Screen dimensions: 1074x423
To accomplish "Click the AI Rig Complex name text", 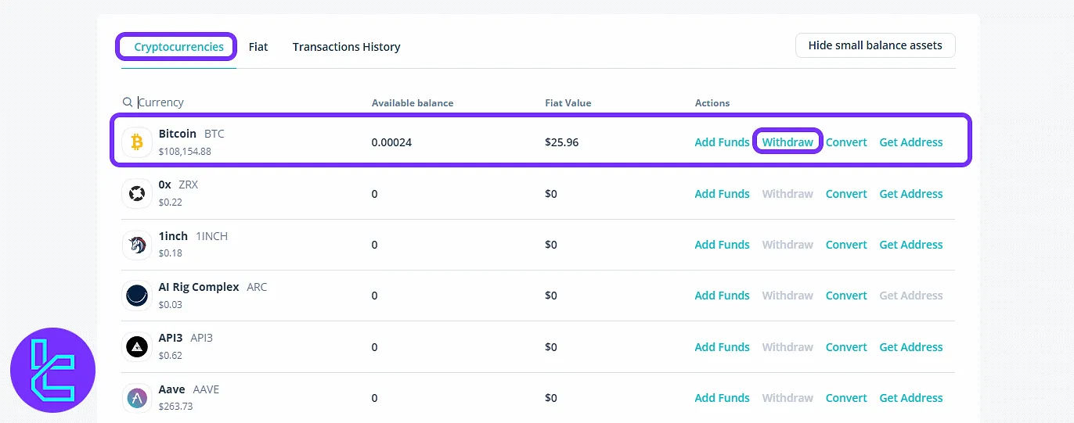I will coord(199,287).
